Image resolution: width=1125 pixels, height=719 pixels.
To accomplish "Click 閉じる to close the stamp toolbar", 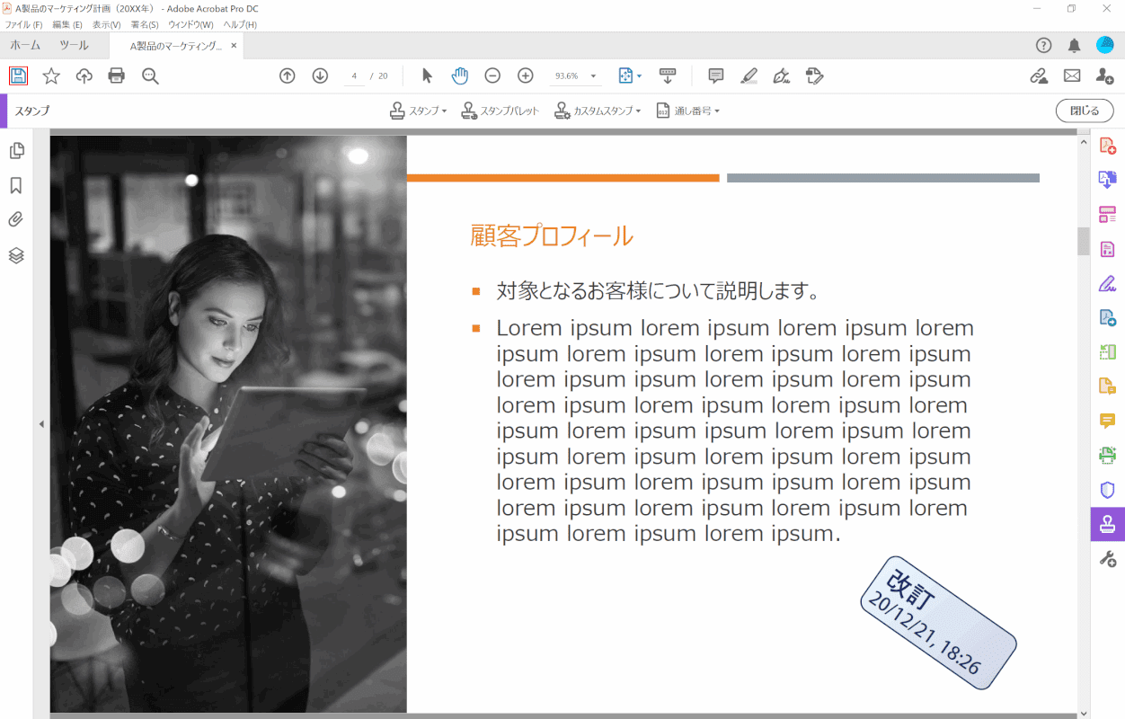I will tap(1084, 111).
